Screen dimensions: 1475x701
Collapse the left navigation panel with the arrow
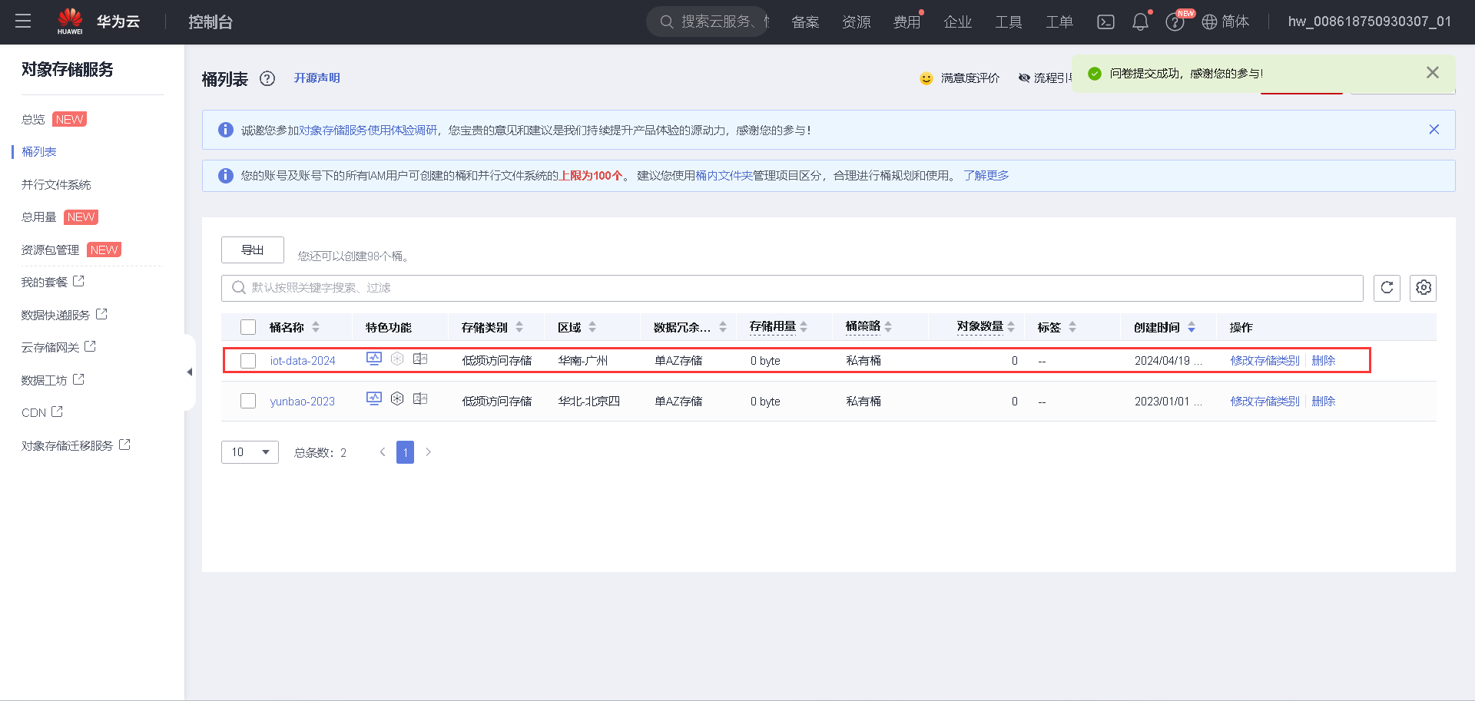[x=189, y=372]
